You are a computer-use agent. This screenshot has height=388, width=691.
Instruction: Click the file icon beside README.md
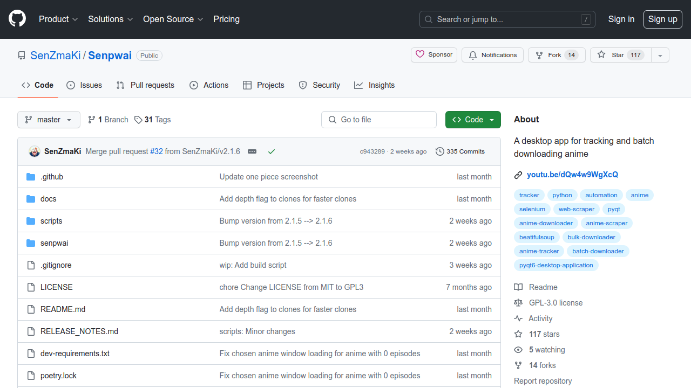31,309
